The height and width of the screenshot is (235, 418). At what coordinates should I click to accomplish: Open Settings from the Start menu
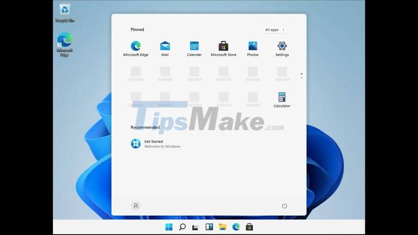pyautogui.click(x=282, y=49)
